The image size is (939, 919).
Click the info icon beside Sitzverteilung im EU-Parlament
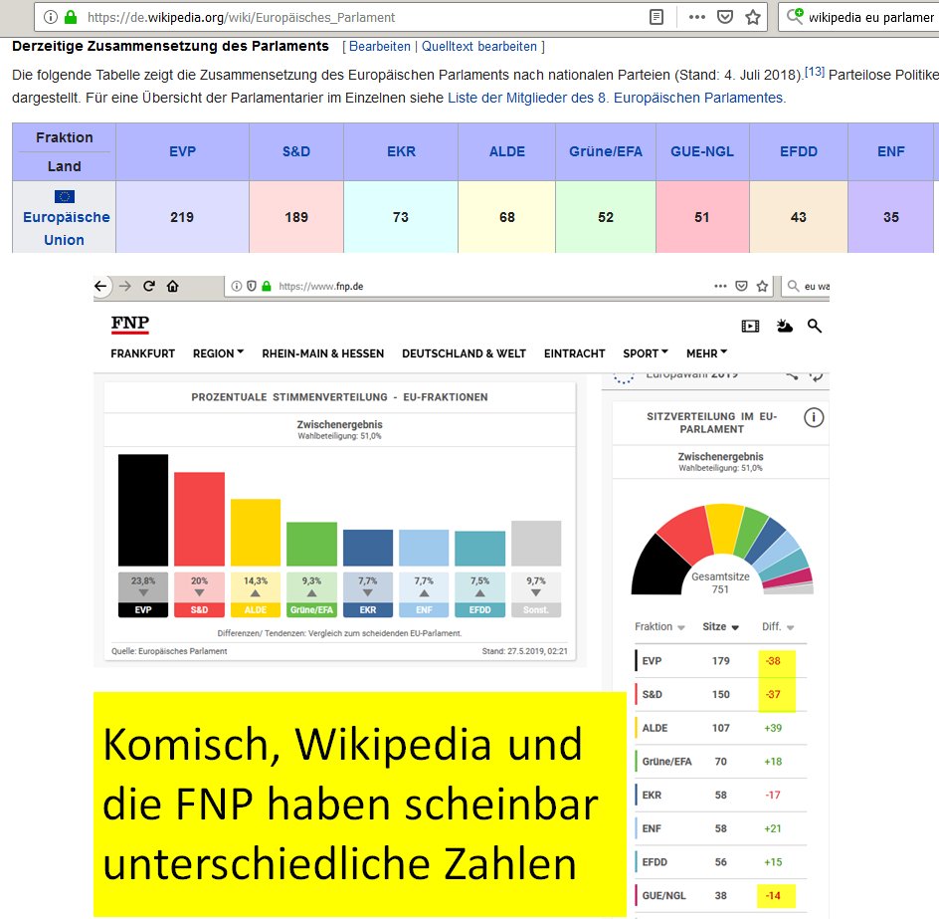pyautogui.click(x=814, y=417)
